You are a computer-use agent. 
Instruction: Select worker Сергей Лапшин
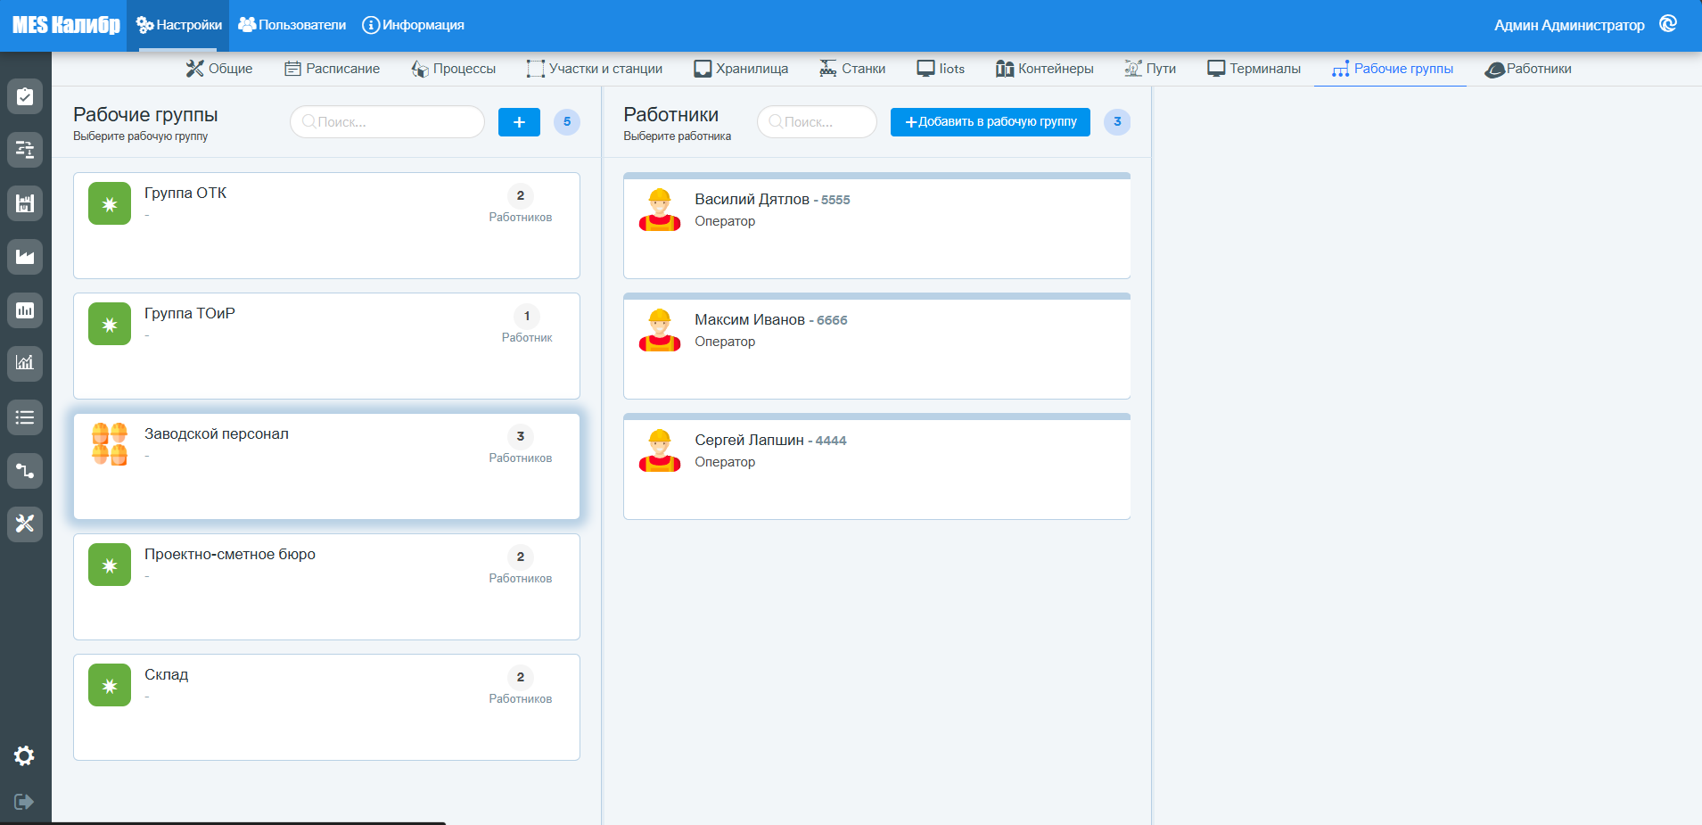[x=877, y=466]
